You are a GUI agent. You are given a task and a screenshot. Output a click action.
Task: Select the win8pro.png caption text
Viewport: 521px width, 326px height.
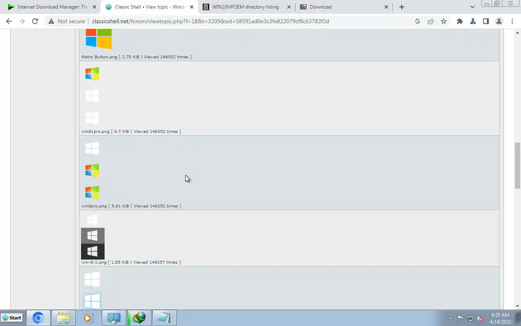(x=131, y=206)
